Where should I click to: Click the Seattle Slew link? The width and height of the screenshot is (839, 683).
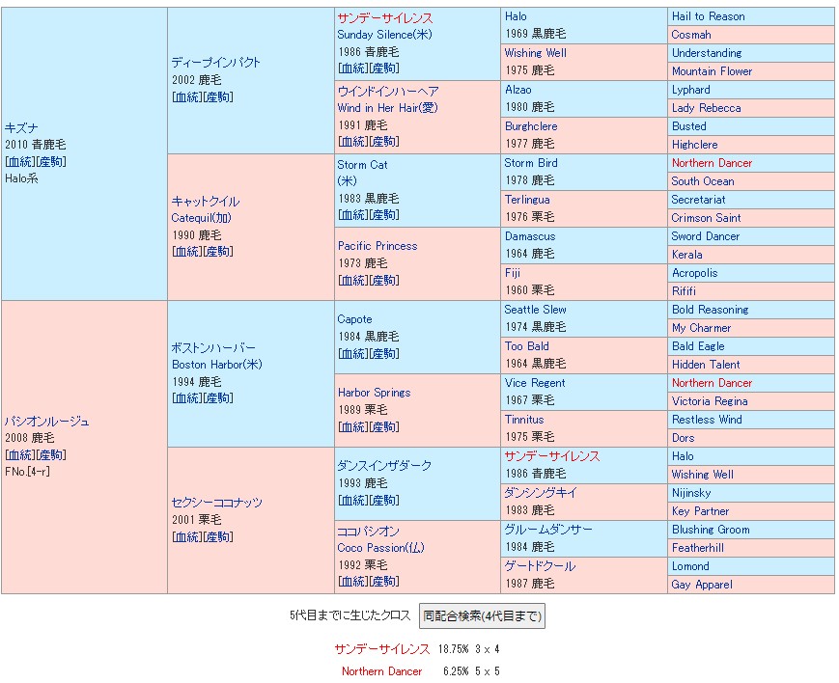535,310
